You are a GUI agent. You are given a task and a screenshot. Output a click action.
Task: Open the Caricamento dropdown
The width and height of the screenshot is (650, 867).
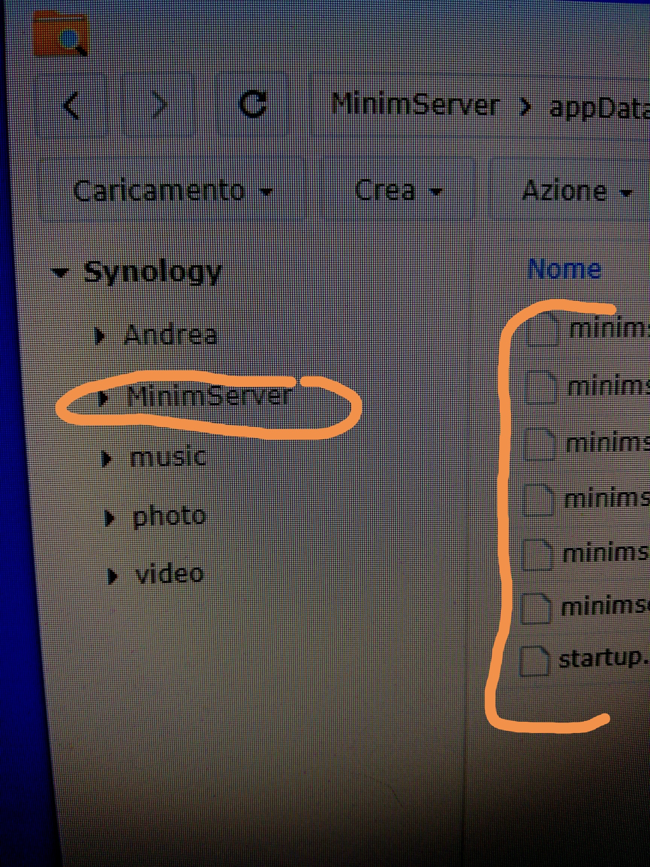coord(172,191)
